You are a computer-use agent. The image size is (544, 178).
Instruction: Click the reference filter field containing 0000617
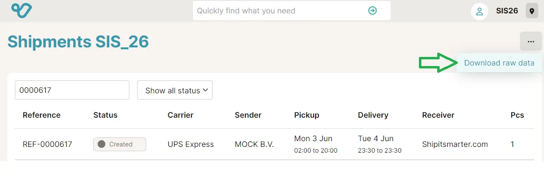[x=72, y=90]
